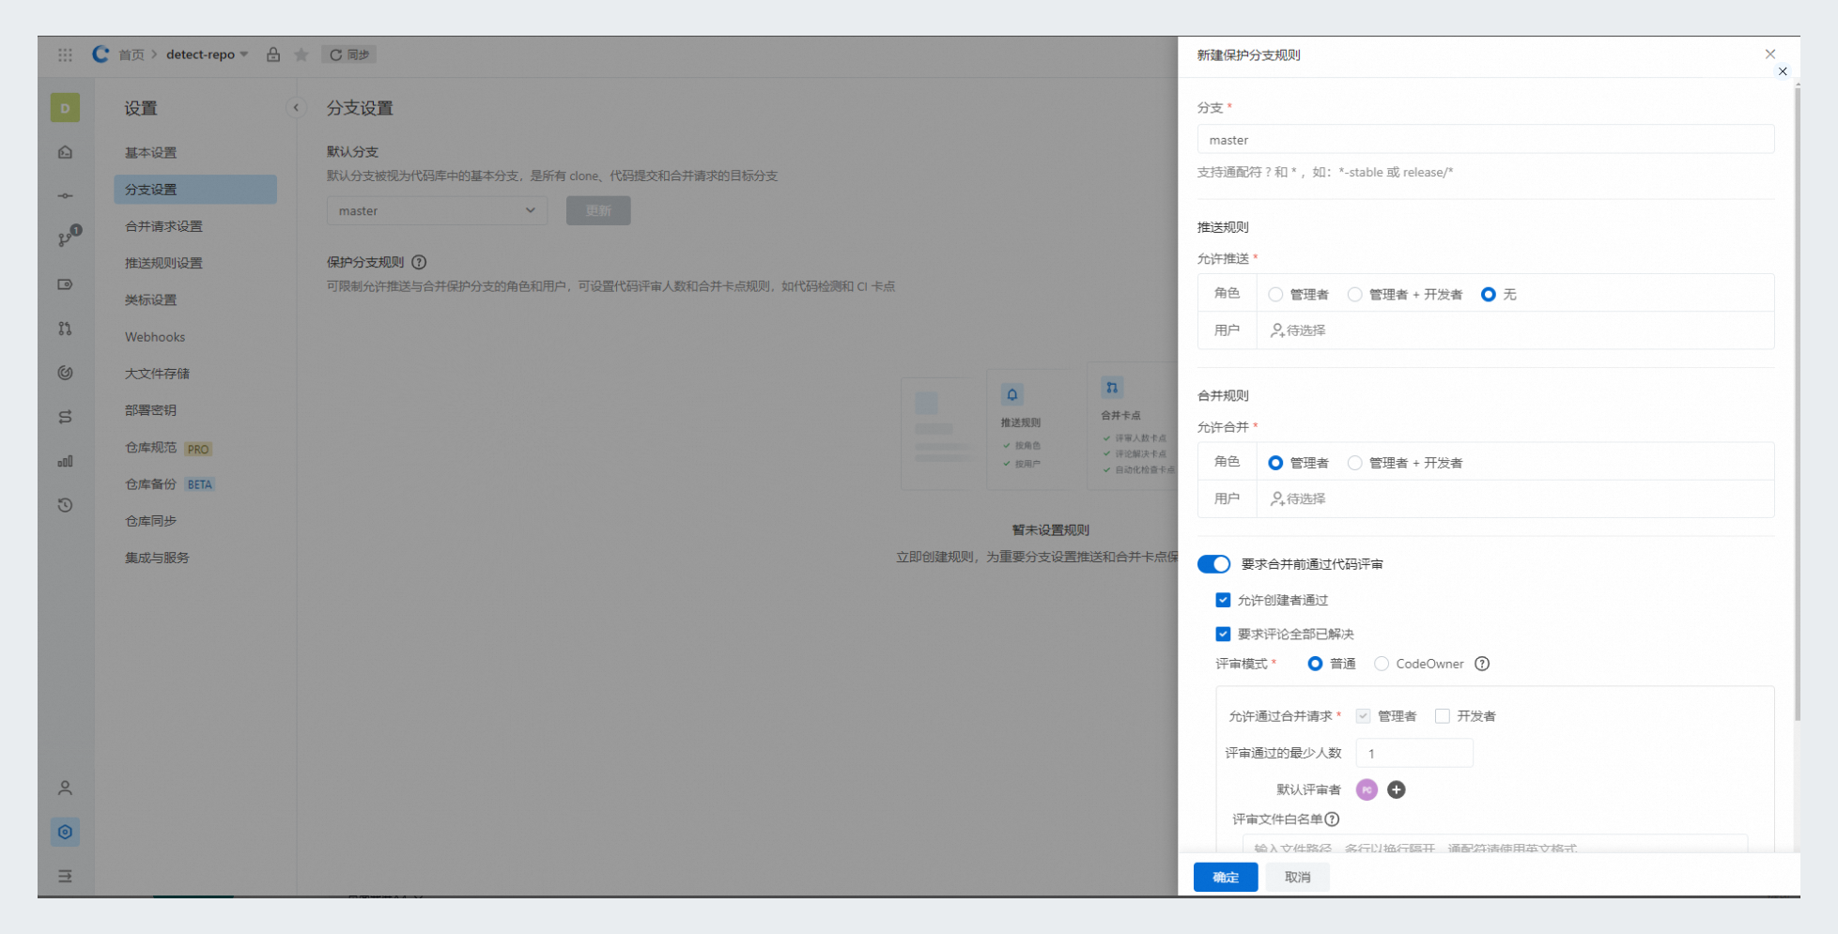Screen dimensions: 1838x934
Task: Click the 确定 button
Action: (x=1226, y=877)
